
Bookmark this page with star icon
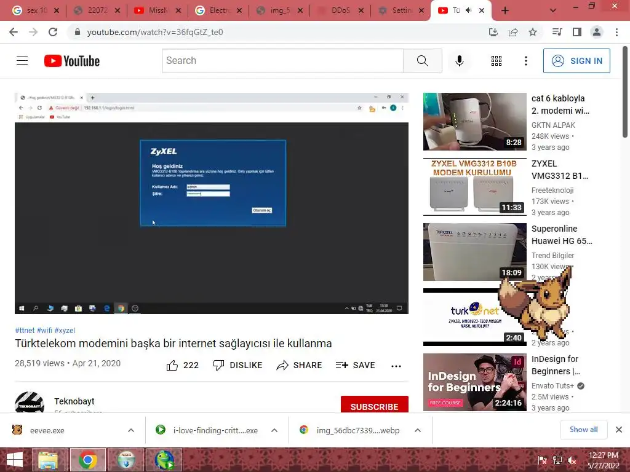[x=533, y=32]
